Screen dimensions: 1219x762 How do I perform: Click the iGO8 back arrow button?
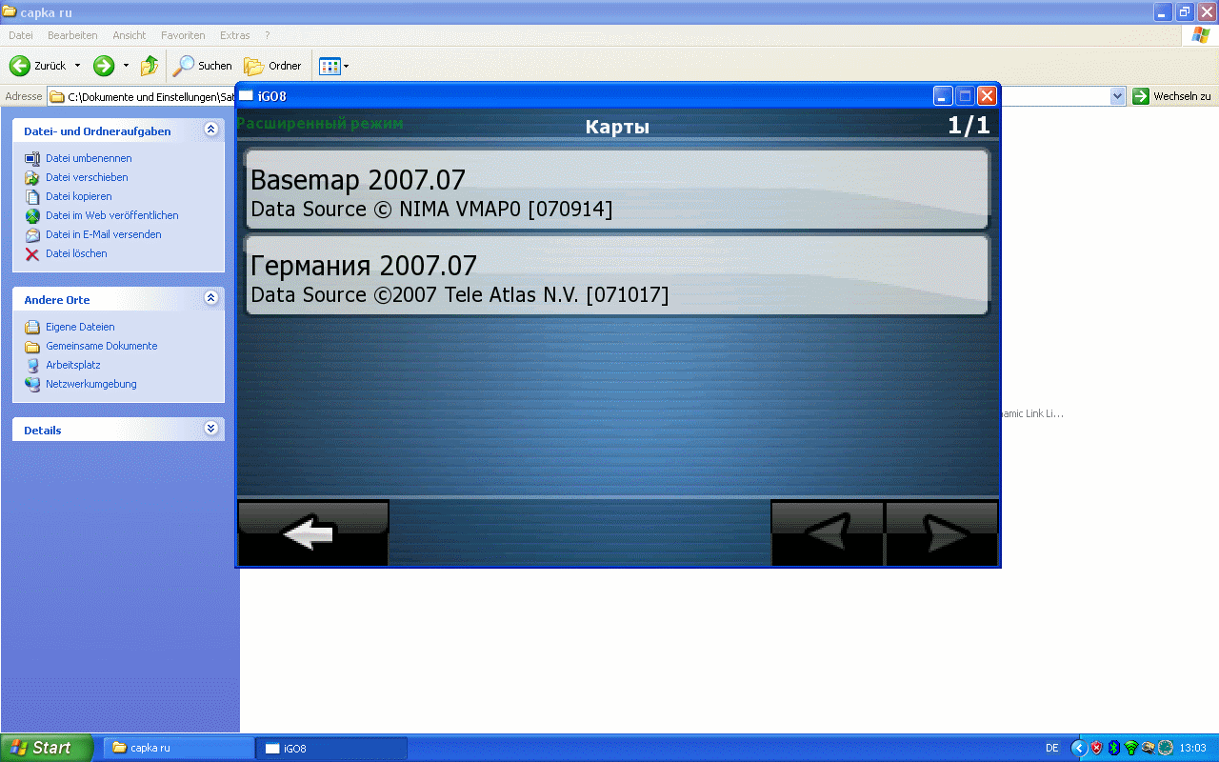(x=312, y=533)
